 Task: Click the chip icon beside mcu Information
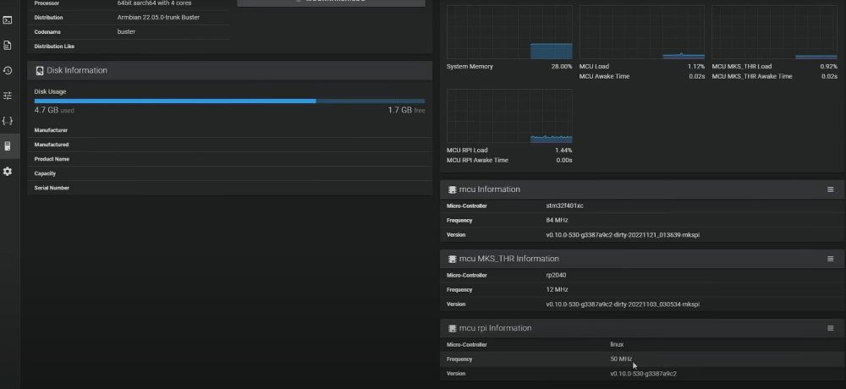tap(452, 190)
